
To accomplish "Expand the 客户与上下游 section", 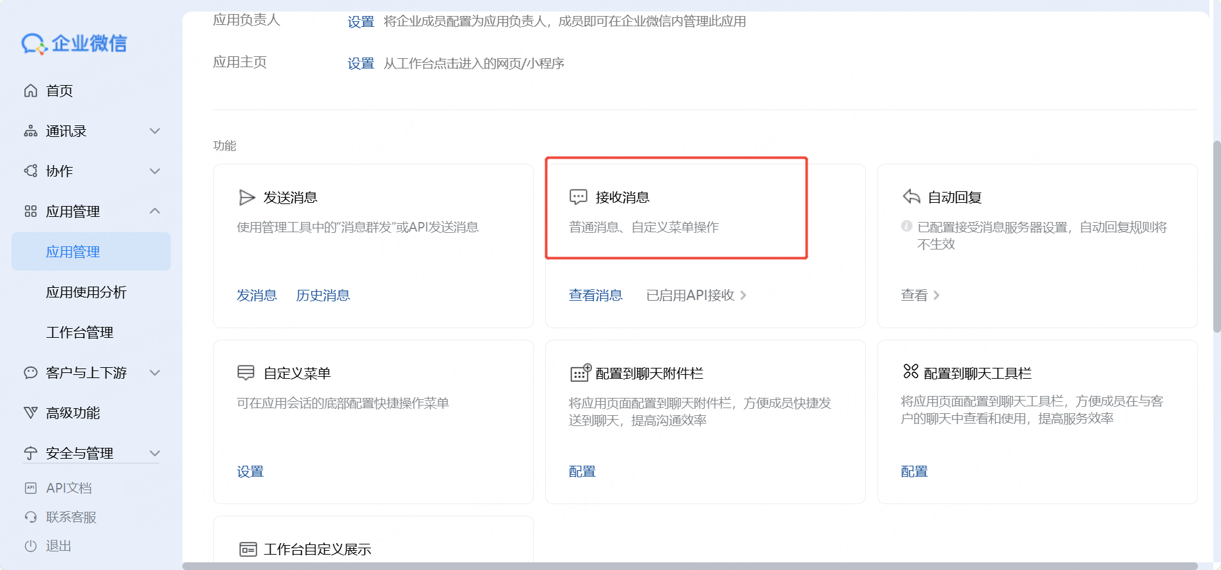I will pos(154,373).
